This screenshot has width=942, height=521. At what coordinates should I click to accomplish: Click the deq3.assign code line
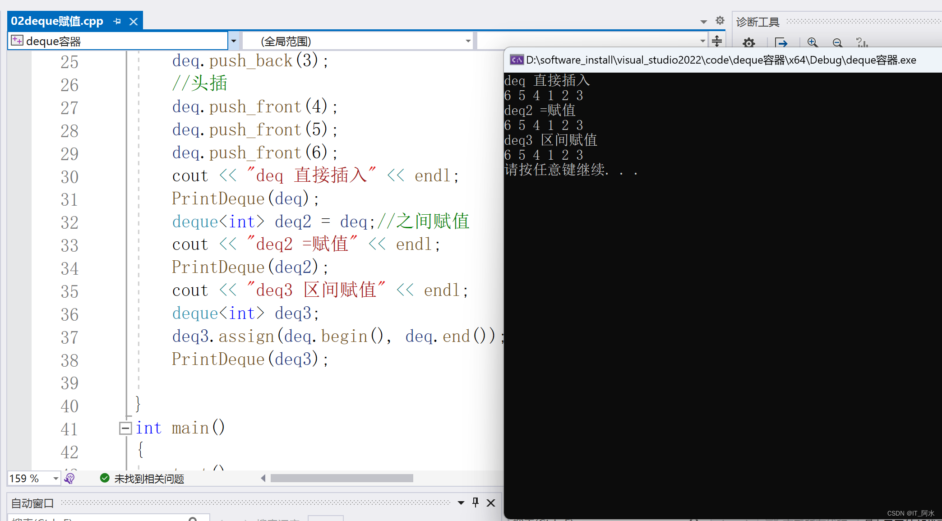[x=338, y=336]
